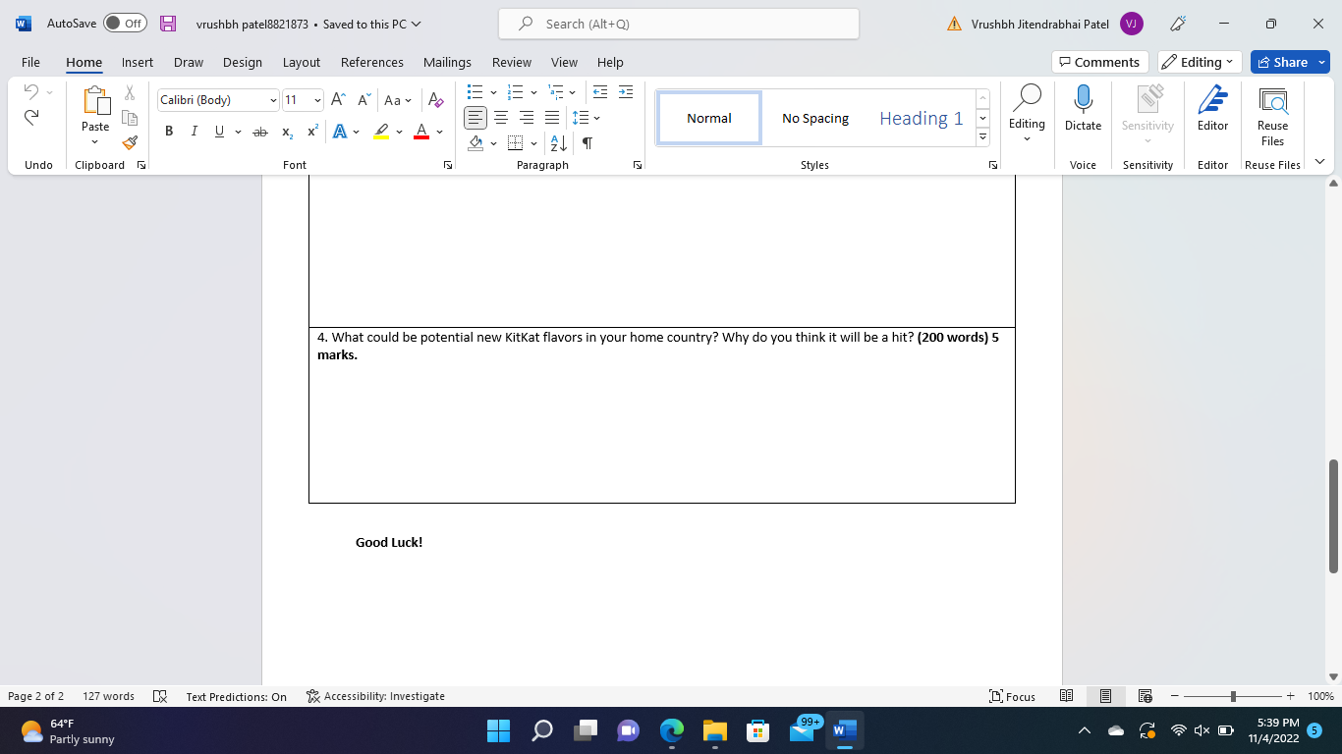Align text right

pyautogui.click(x=527, y=118)
